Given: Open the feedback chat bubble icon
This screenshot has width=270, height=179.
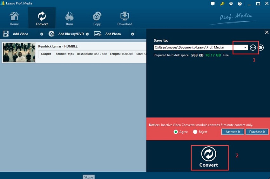Looking at the screenshot, I should (213, 3).
